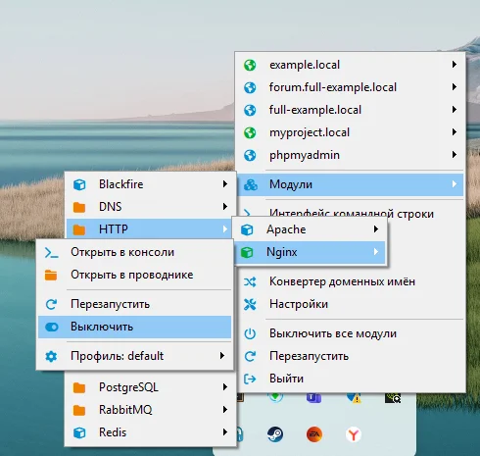
Task: Expand the PostgreSQL submenu arrow
Action: (225, 387)
